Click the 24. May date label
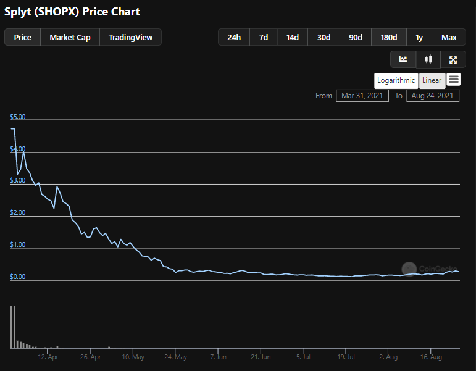476x371 pixels. point(175,357)
